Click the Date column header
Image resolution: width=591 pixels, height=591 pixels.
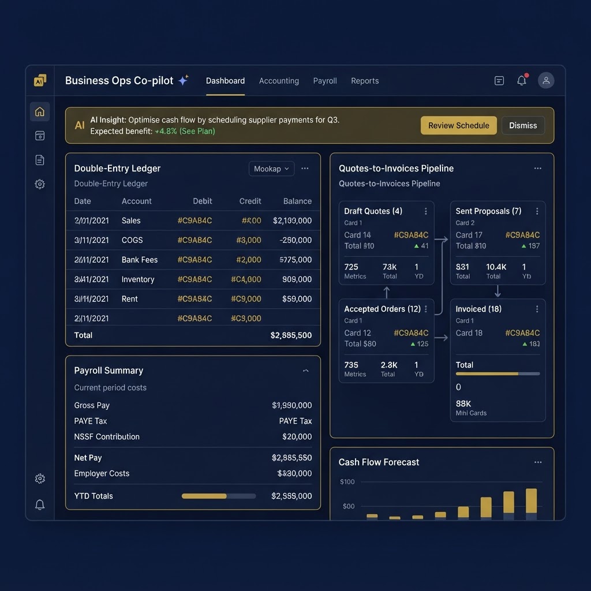click(83, 201)
